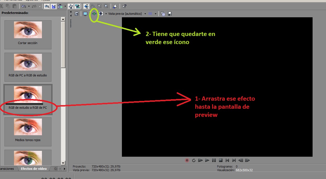Redo the last undone action
This screenshot has height=179, width=326.
point(34,6)
